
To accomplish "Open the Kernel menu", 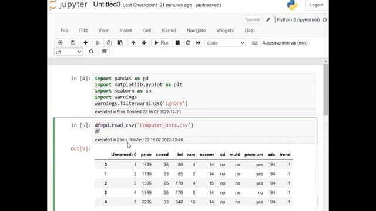I will point(169,30).
